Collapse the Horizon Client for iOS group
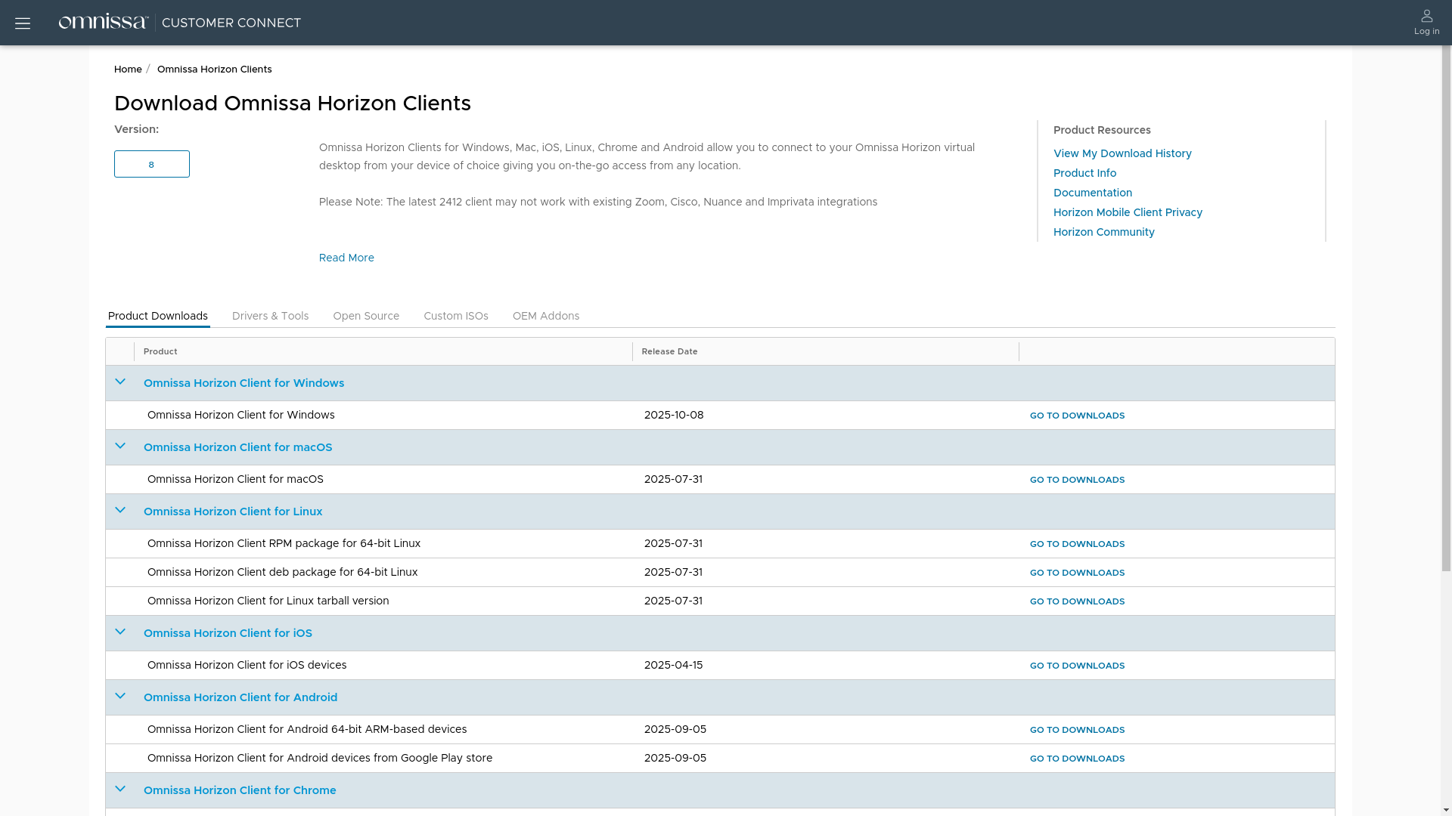Screen dimensions: 1452x816 tap(120, 632)
